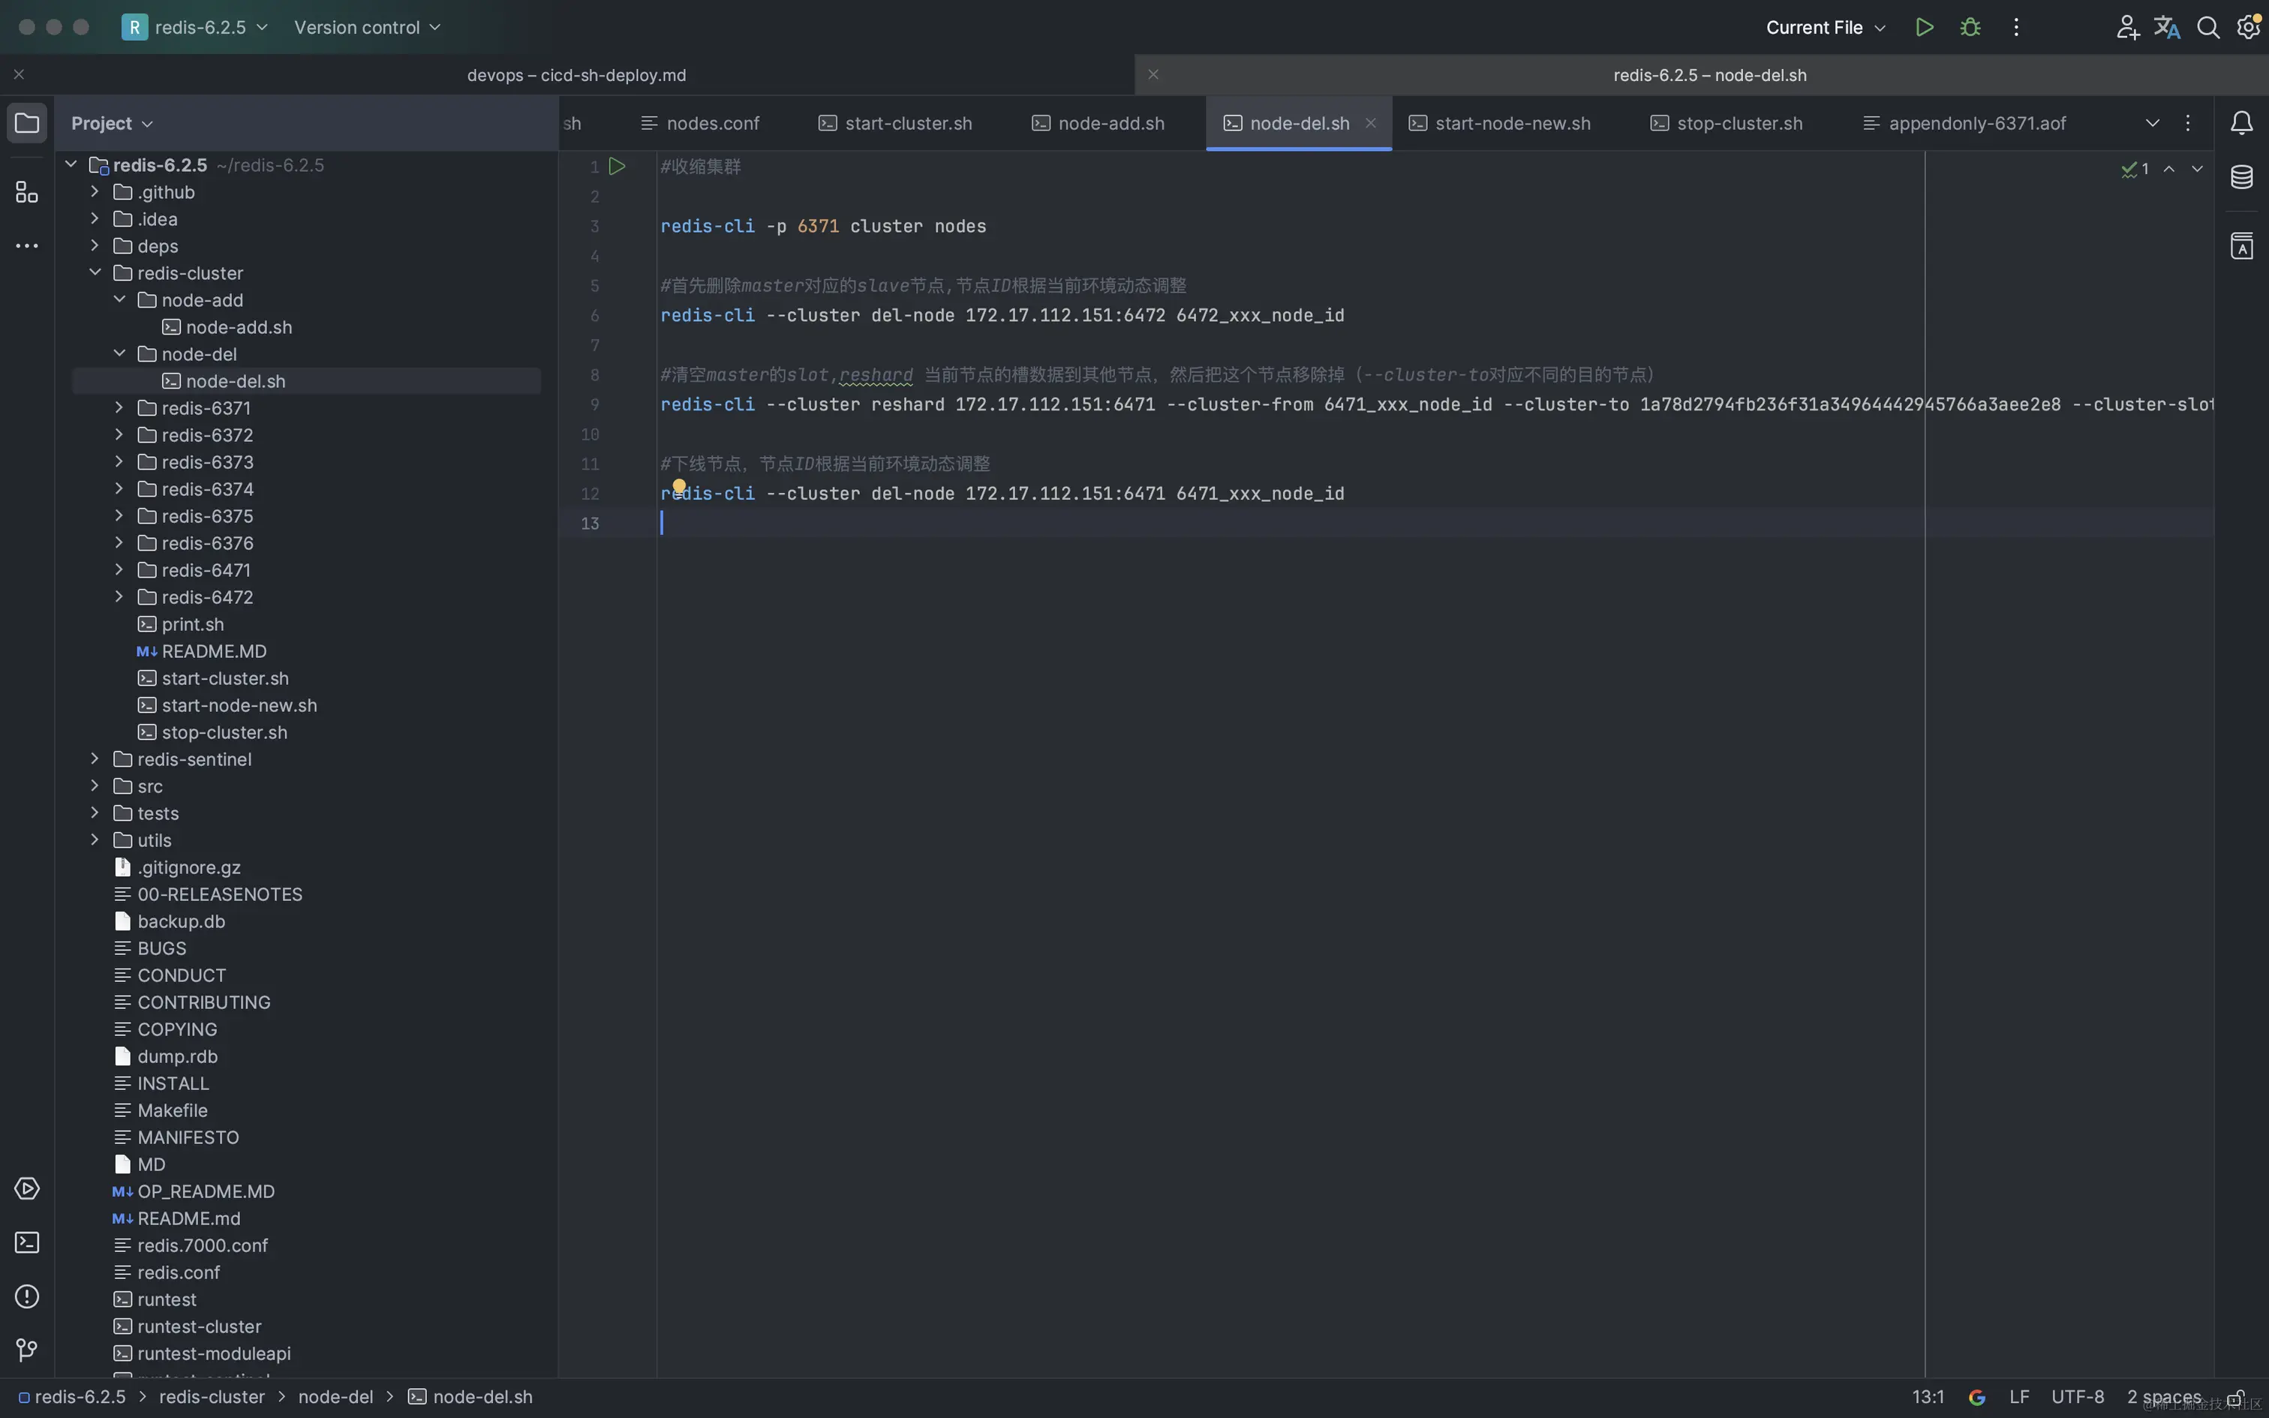Viewport: 2269px width, 1418px height.
Task: Click the Debug bug icon
Action: pyautogui.click(x=1970, y=27)
